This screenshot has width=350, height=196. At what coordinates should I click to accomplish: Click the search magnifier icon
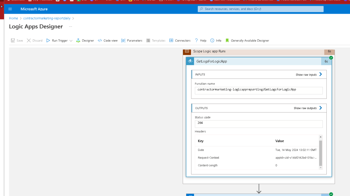pyautogui.click(x=201, y=9)
